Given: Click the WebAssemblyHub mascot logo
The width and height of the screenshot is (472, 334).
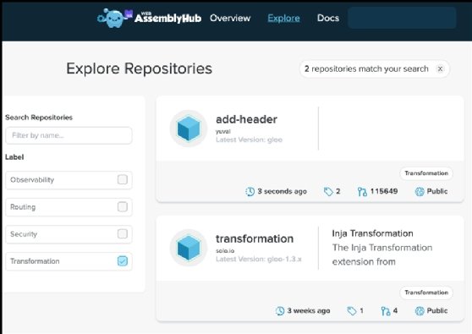Looking at the screenshot, I should [114, 18].
